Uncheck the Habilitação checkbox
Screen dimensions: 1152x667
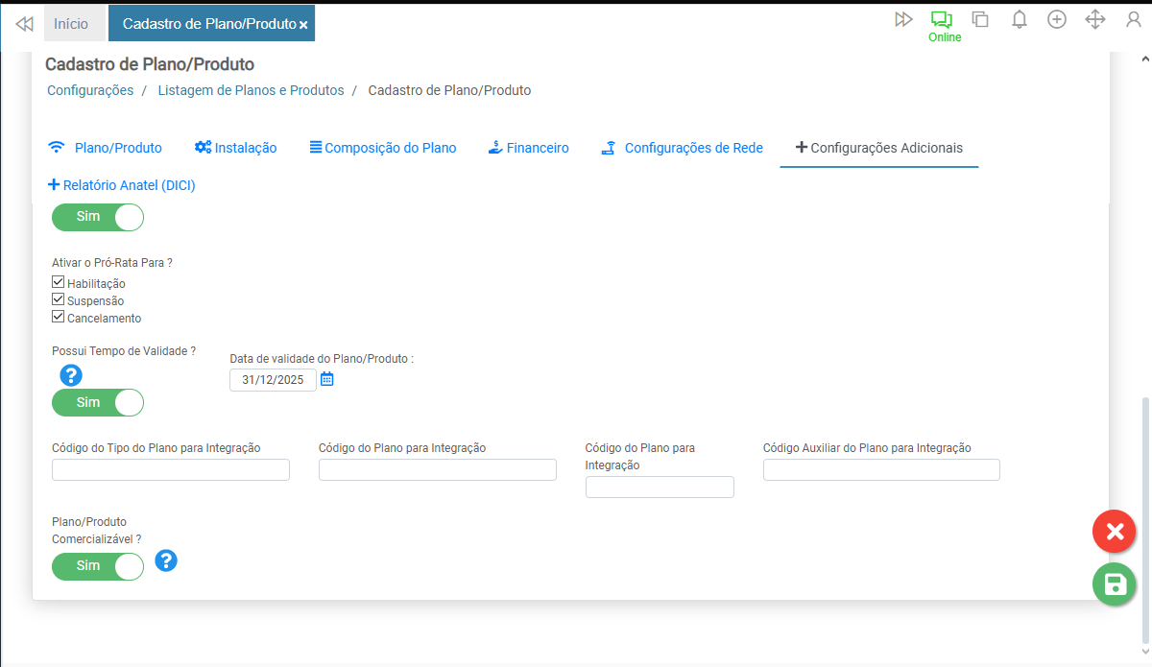click(59, 282)
